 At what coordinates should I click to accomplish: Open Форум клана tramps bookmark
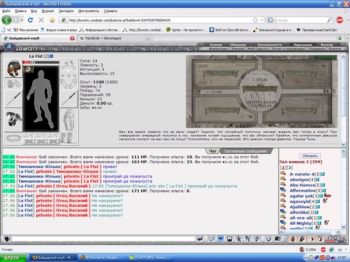coord(59,30)
